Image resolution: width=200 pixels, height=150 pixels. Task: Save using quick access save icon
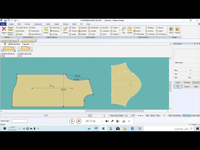(5, 20)
